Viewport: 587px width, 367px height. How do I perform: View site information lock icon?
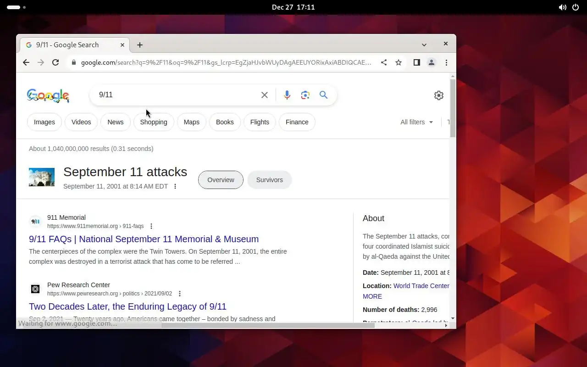point(73,62)
